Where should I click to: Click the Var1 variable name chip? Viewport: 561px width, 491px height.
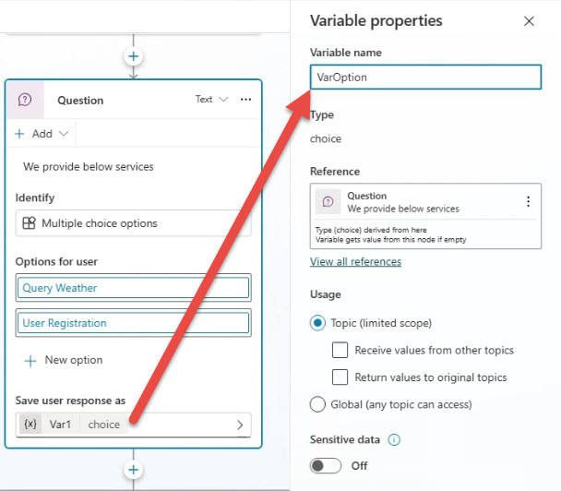point(60,425)
